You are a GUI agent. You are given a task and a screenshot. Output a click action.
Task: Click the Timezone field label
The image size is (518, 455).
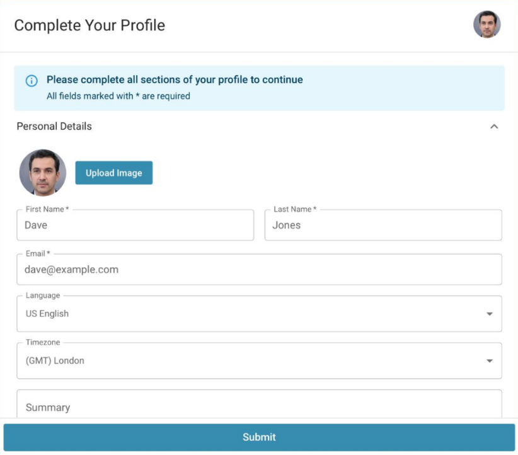click(x=43, y=342)
